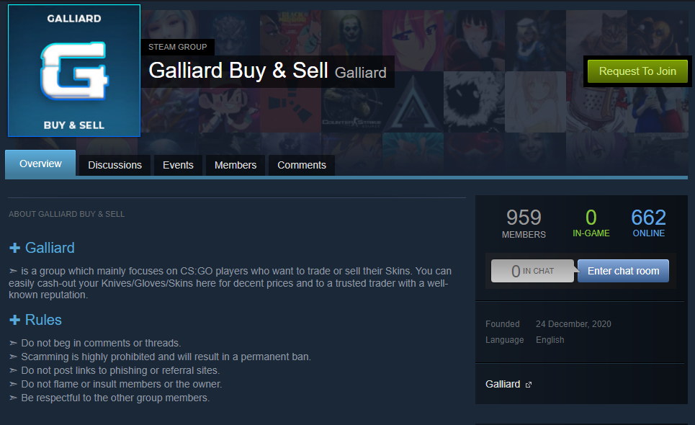This screenshot has height=425, width=695.
Task: Click the 0 In Chat counter box
Action: (532, 271)
